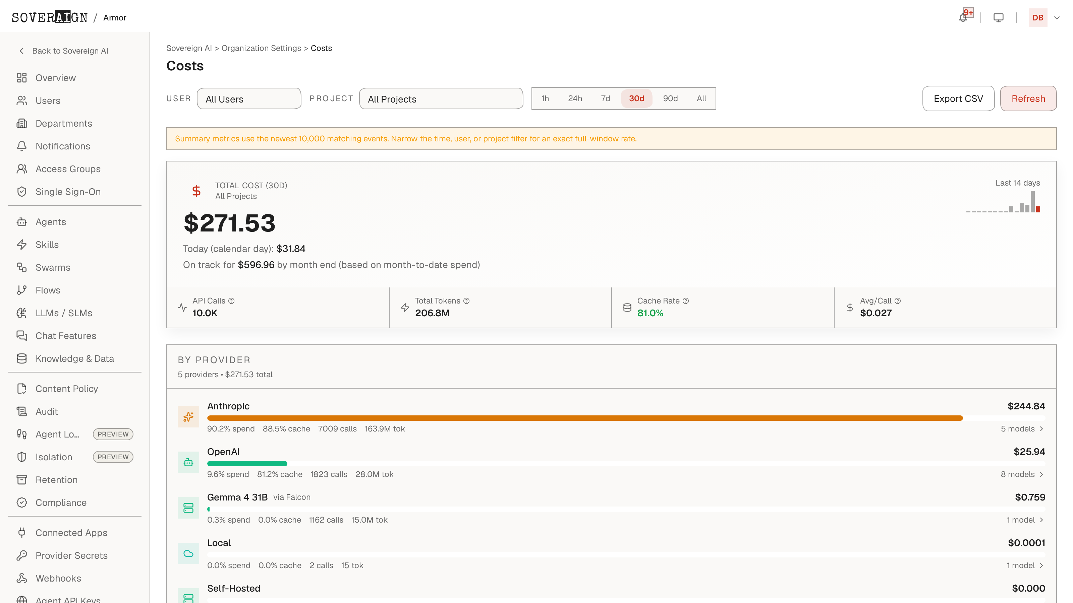This screenshot has height=603, width=1073.
Task: Click the monitor display icon in header
Action: point(999,17)
